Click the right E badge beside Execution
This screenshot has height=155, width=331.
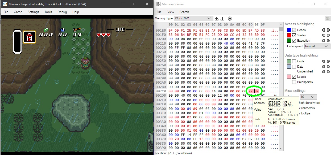pos(328,41)
